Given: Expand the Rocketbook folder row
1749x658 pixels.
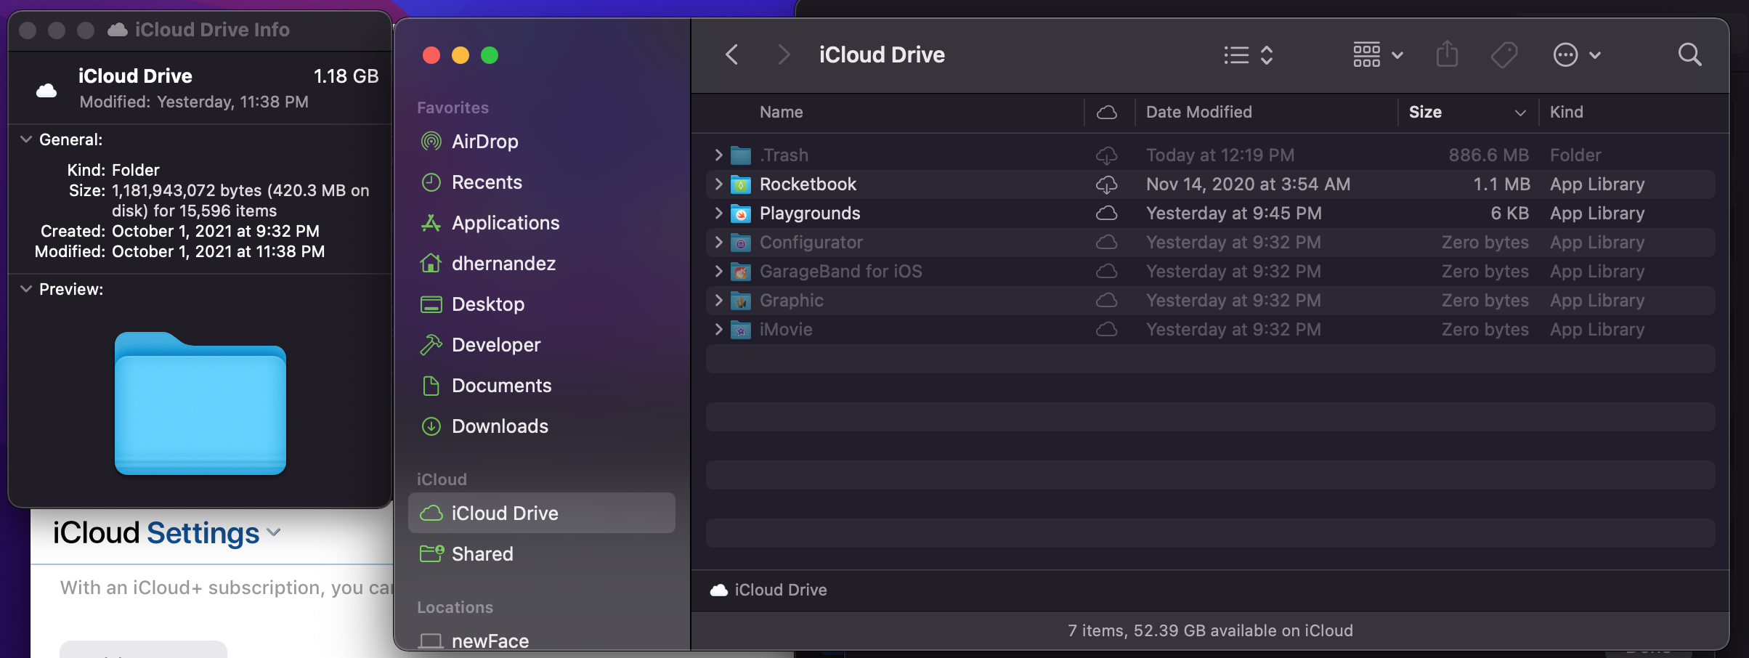Looking at the screenshot, I should point(718,184).
